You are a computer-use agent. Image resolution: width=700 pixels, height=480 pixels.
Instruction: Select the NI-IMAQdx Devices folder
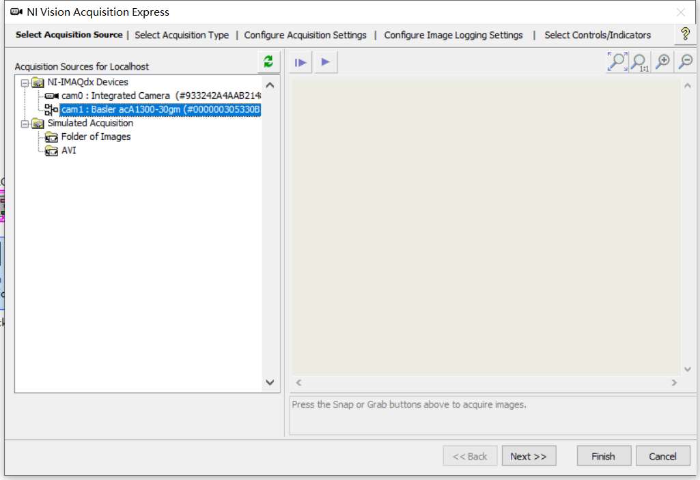[x=87, y=82]
